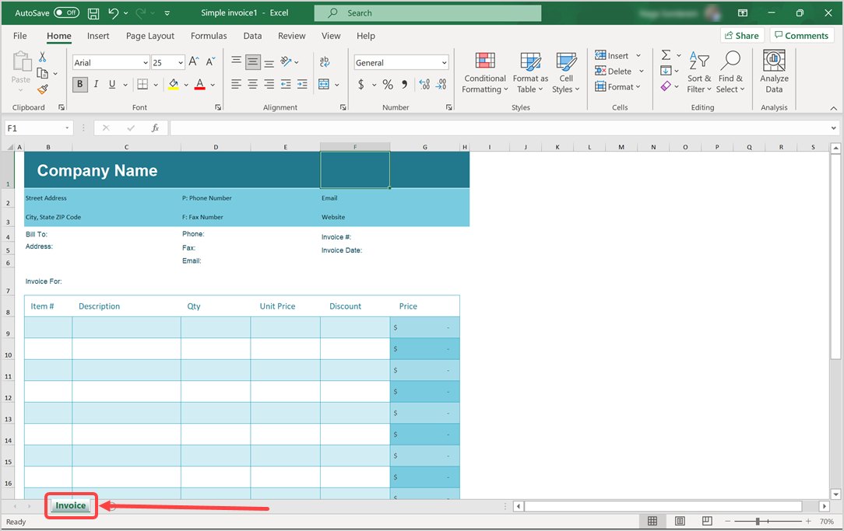
Task: Expand the font name dropdown
Action: pyautogui.click(x=146, y=63)
